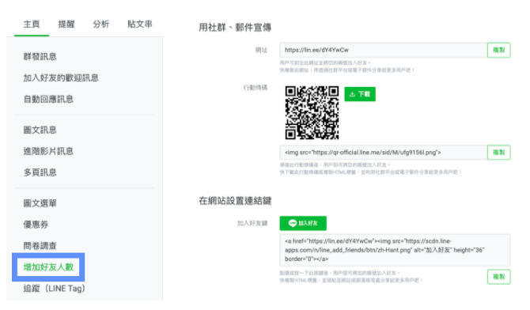
Task: Select 自動回應訊息 in the sidebar
Action: (48, 99)
